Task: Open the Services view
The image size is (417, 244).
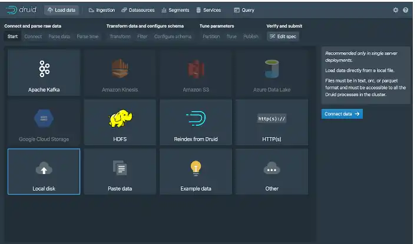Action: click(208, 10)
